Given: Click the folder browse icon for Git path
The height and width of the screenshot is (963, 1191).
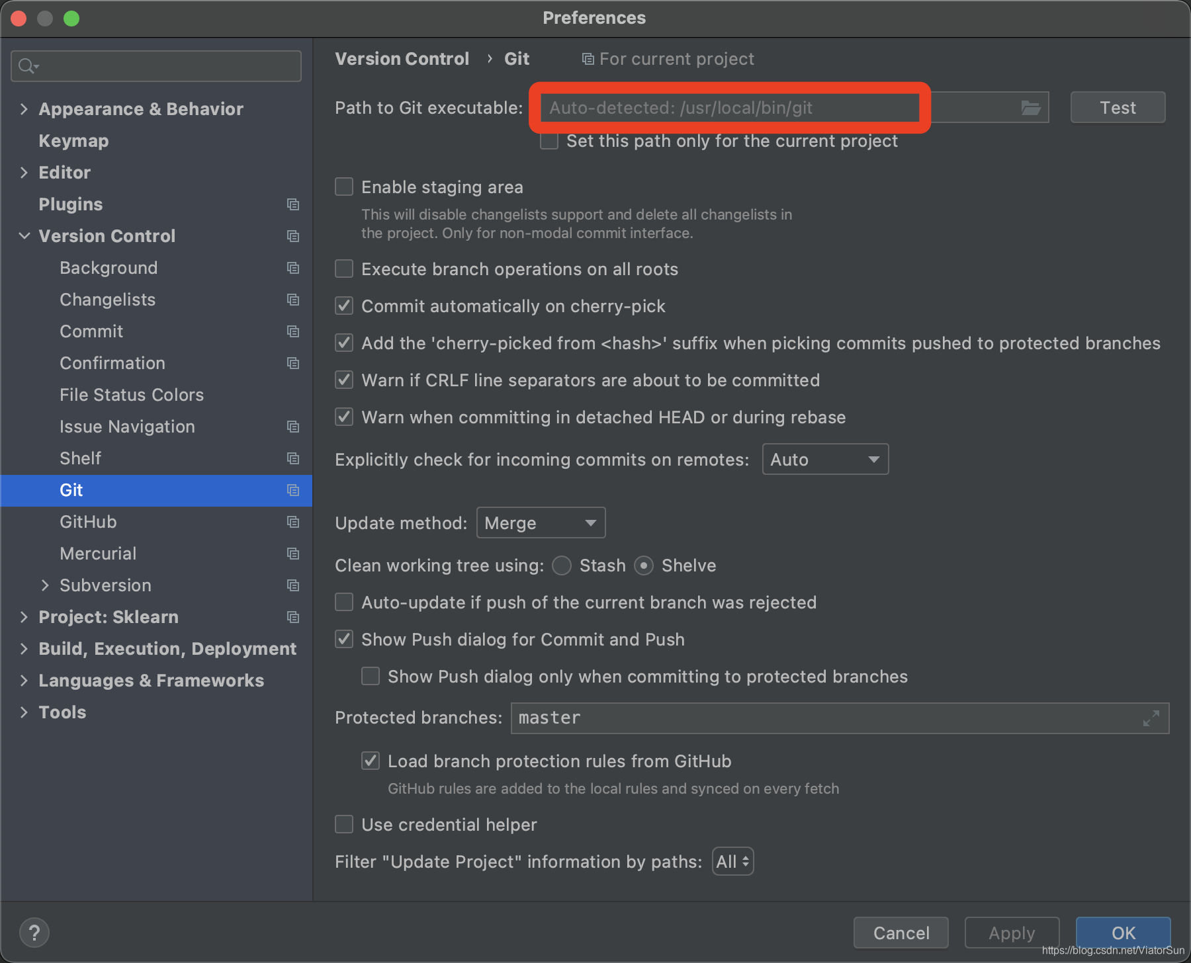Looking at the screenshot, I should 1030,108.
